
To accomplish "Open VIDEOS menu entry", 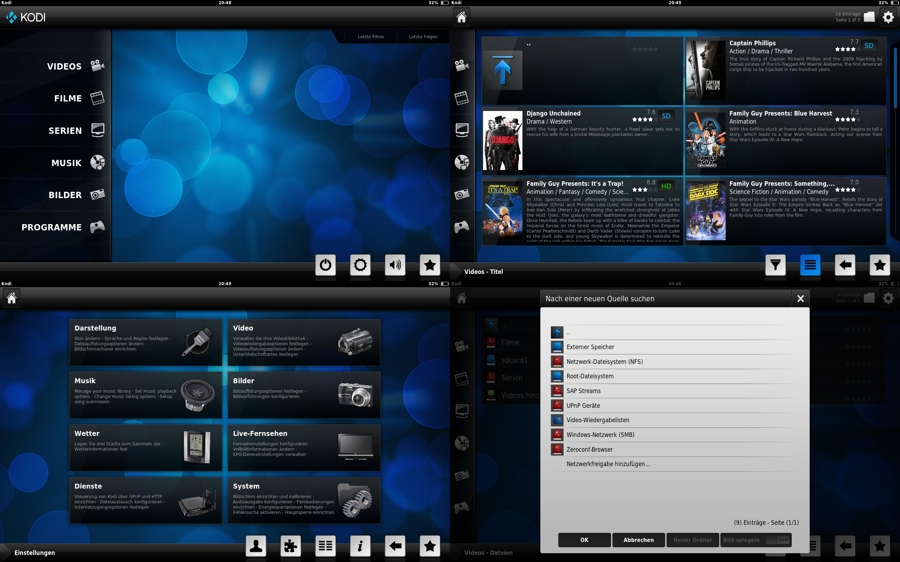I will 55,66.
